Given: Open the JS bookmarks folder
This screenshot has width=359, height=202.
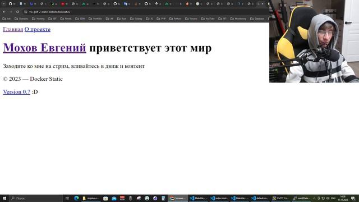Looking at the screenshot, I should 150,19.
